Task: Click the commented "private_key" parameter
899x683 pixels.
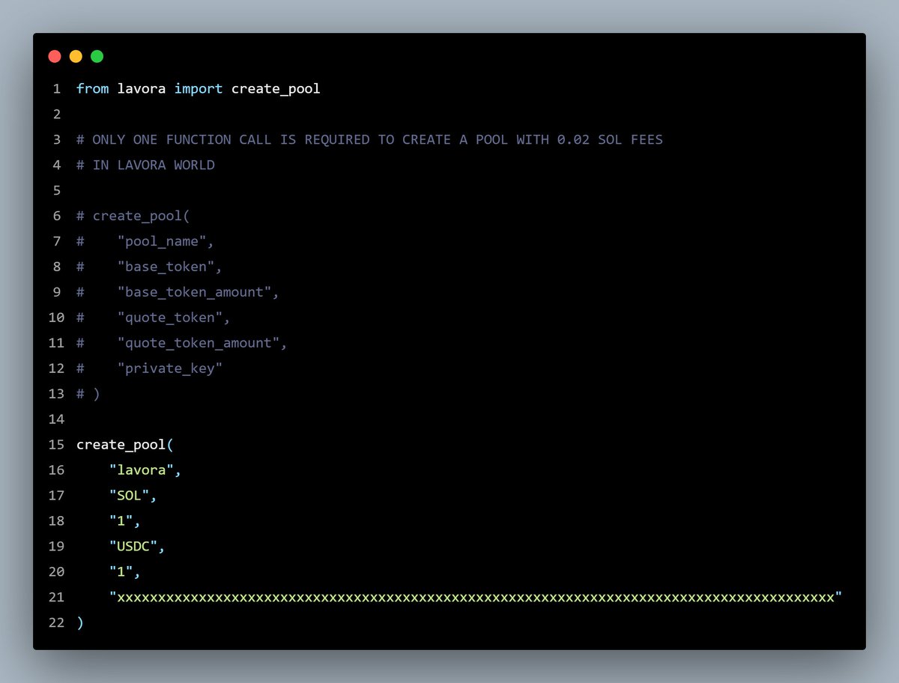Action: click(170, 369)
